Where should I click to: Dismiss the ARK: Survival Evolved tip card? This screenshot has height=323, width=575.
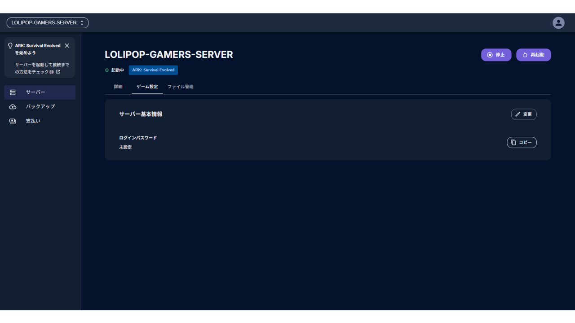(x=67, y=46)
